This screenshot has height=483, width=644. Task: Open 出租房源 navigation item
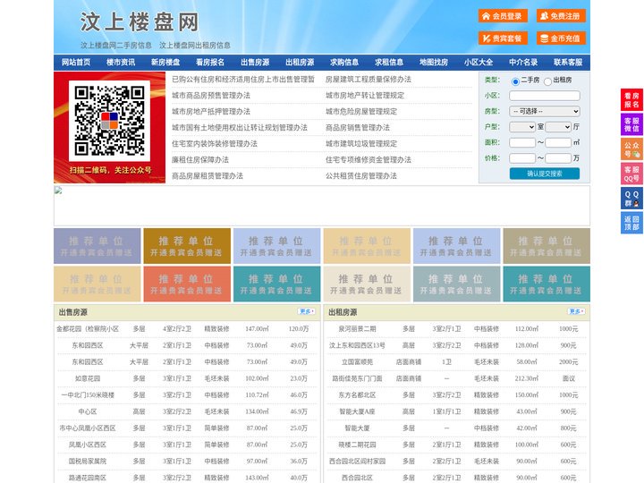tap(300, 63)
